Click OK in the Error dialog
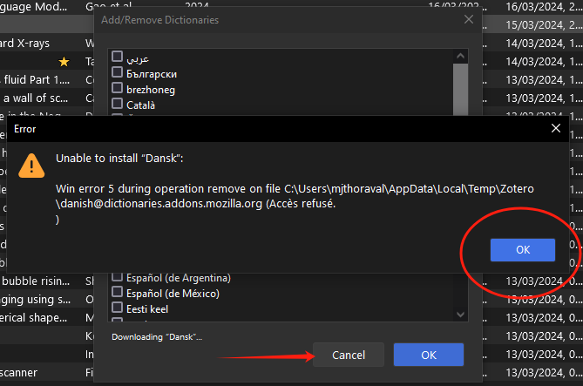 [x=522, y=250]
